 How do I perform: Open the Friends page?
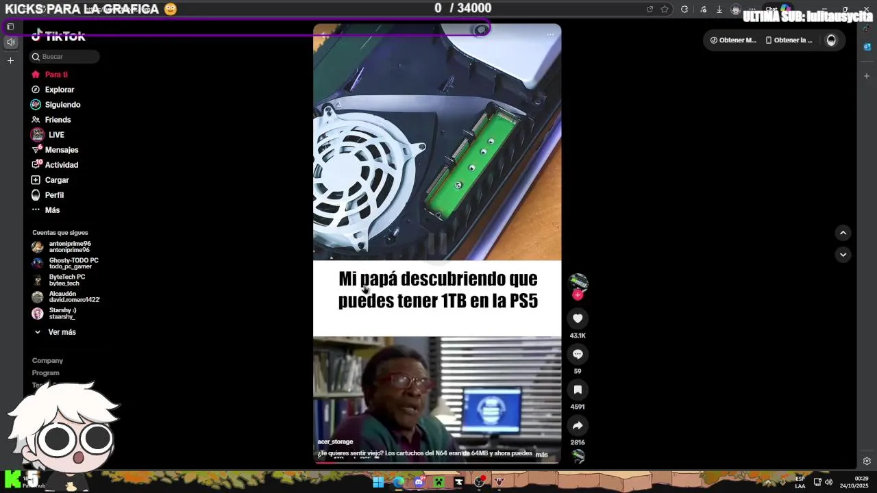51,120
